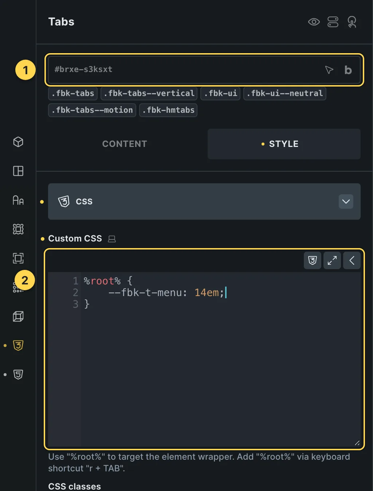The width and height of the screenshot is (373, 491).
Task: Click the '%root%' helper hint text
Action: click(199, 463)
